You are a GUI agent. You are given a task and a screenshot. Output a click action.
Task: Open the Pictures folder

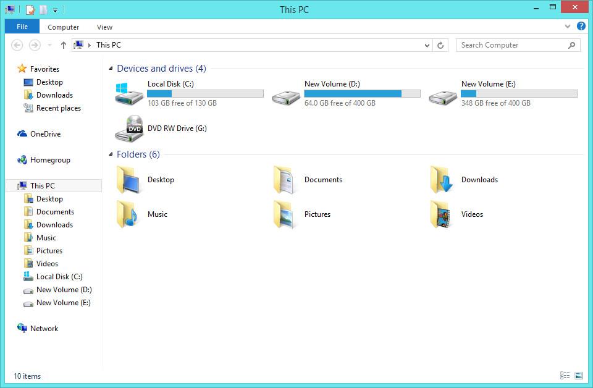pos(318,214)
